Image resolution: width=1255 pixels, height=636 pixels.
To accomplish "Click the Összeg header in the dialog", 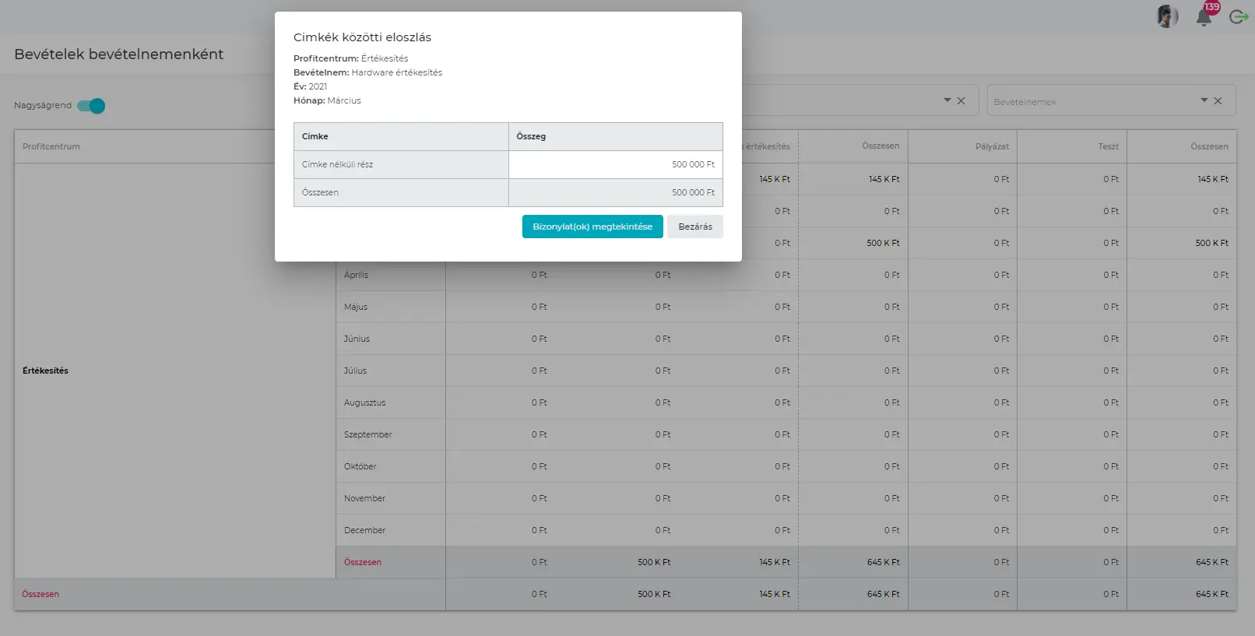I will click(531, 136).
